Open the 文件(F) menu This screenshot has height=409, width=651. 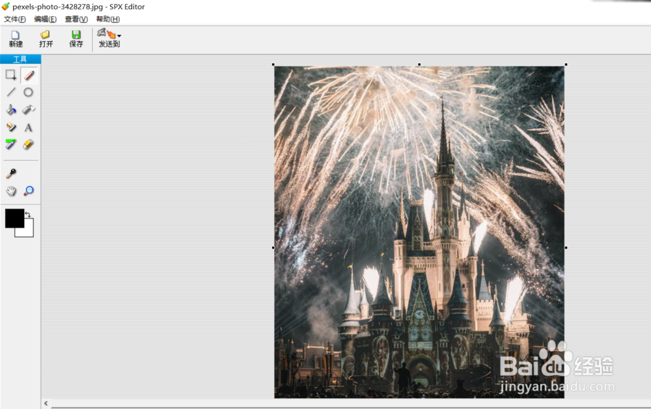point(15,19)
